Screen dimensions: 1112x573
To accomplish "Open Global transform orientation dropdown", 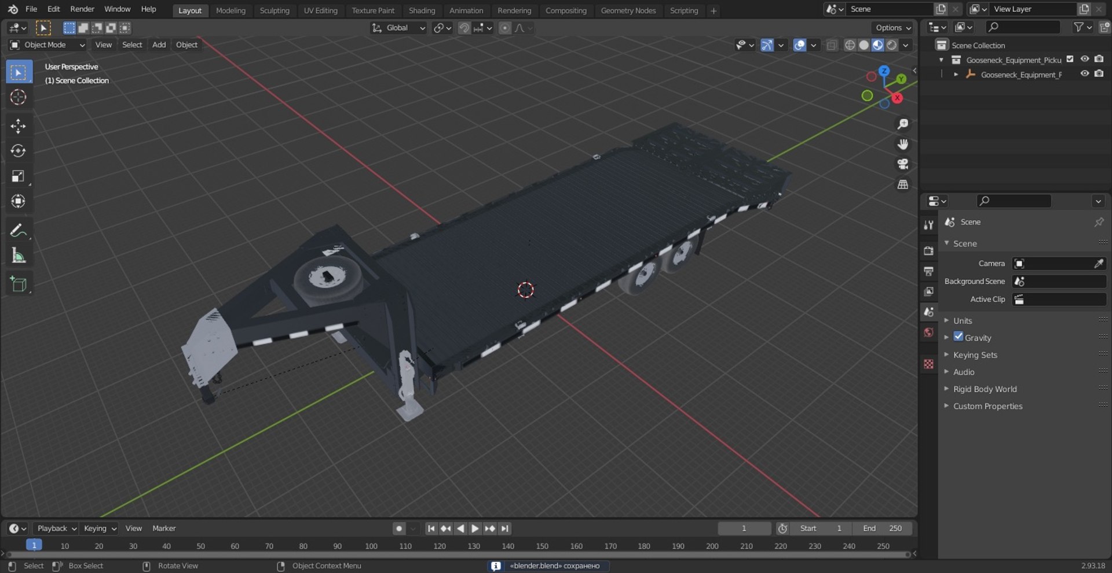I will pyautogui.click(x=398, y=28).
